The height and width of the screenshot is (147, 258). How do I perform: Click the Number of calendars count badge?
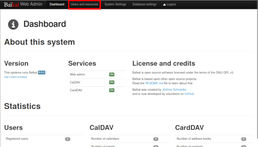click(156, 139)
